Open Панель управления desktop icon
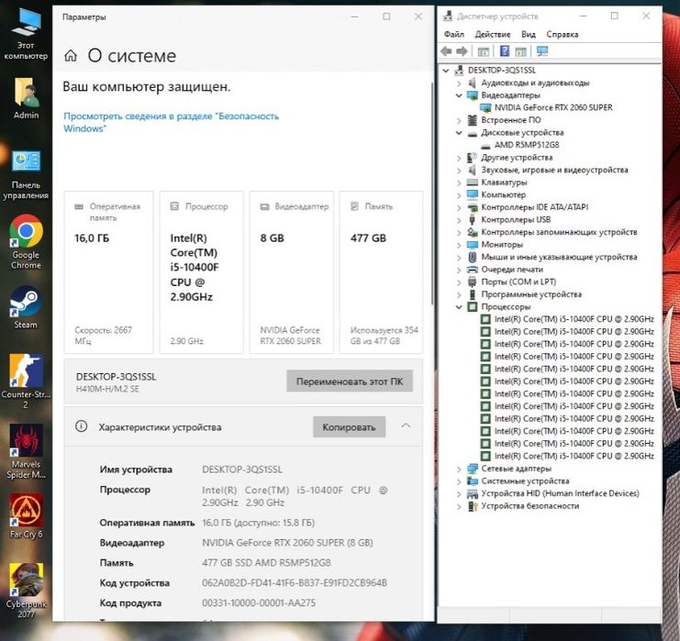 point(26,174)
